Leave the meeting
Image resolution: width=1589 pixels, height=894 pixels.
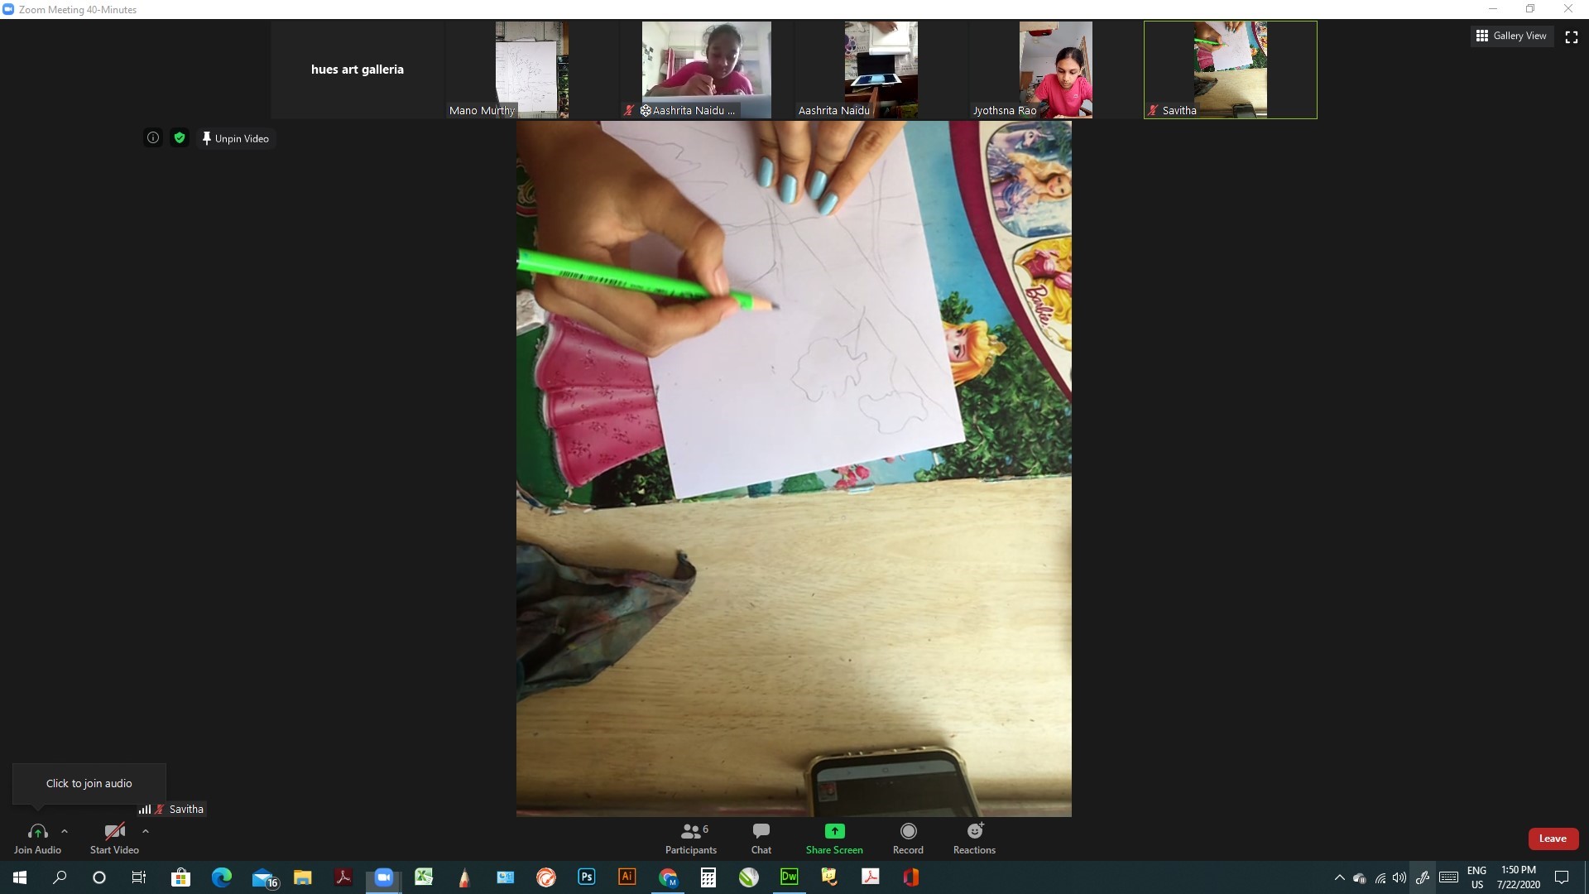coord(1553,839)
